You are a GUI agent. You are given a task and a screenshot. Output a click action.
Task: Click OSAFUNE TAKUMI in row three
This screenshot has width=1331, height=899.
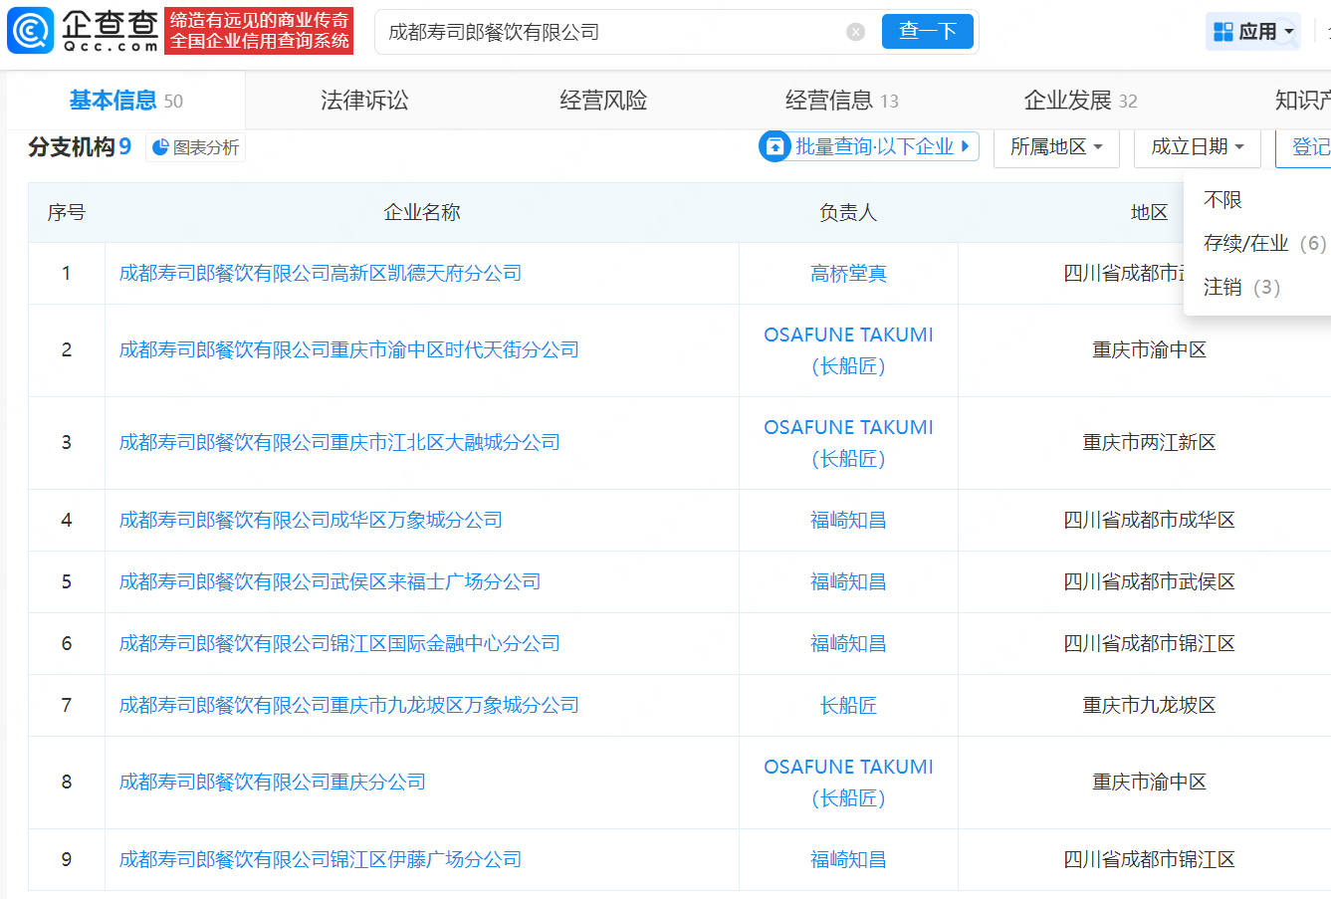tap(847, 427)
